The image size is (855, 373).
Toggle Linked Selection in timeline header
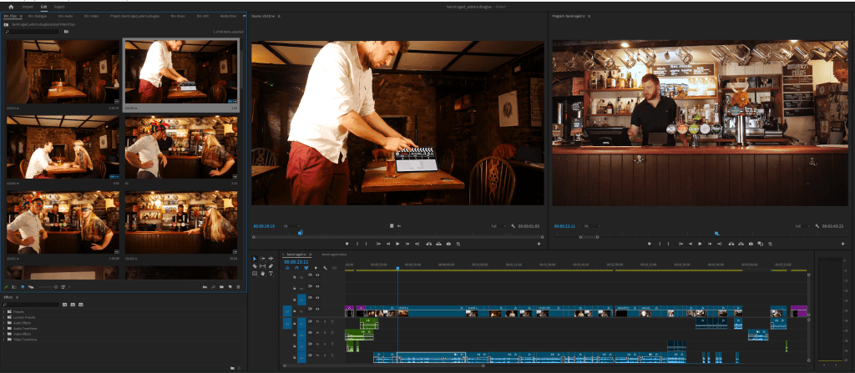pyautogui.click(x=306, y=268)
